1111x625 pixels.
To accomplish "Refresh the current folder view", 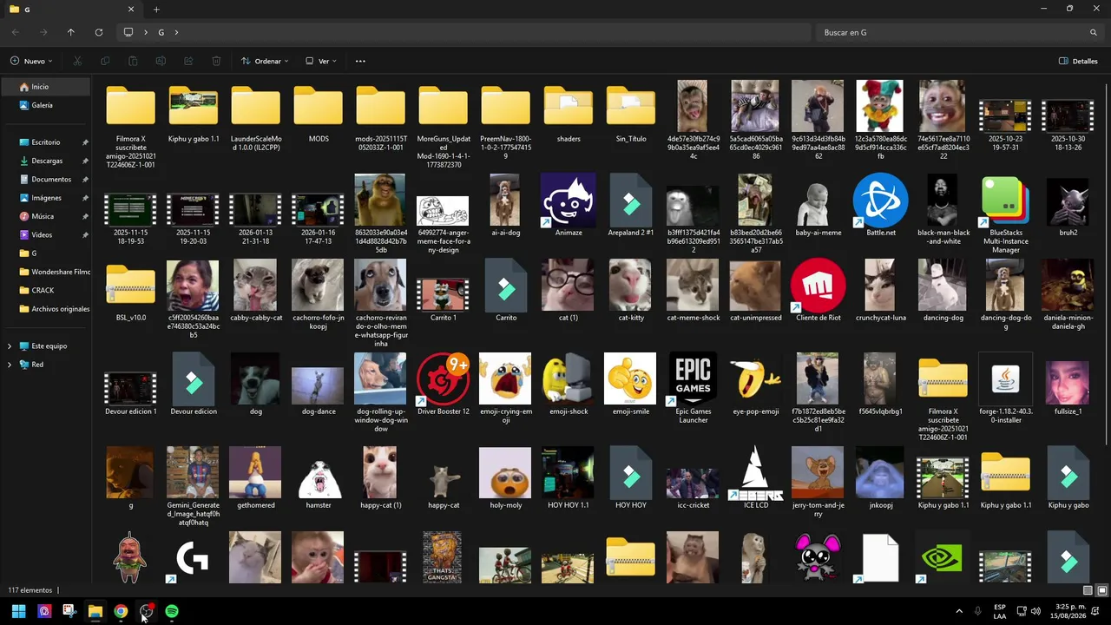I will point(99,32).
